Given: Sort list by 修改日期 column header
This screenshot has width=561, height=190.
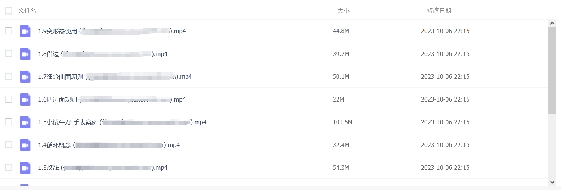Looking at the screenshot, I should [439, 11].
